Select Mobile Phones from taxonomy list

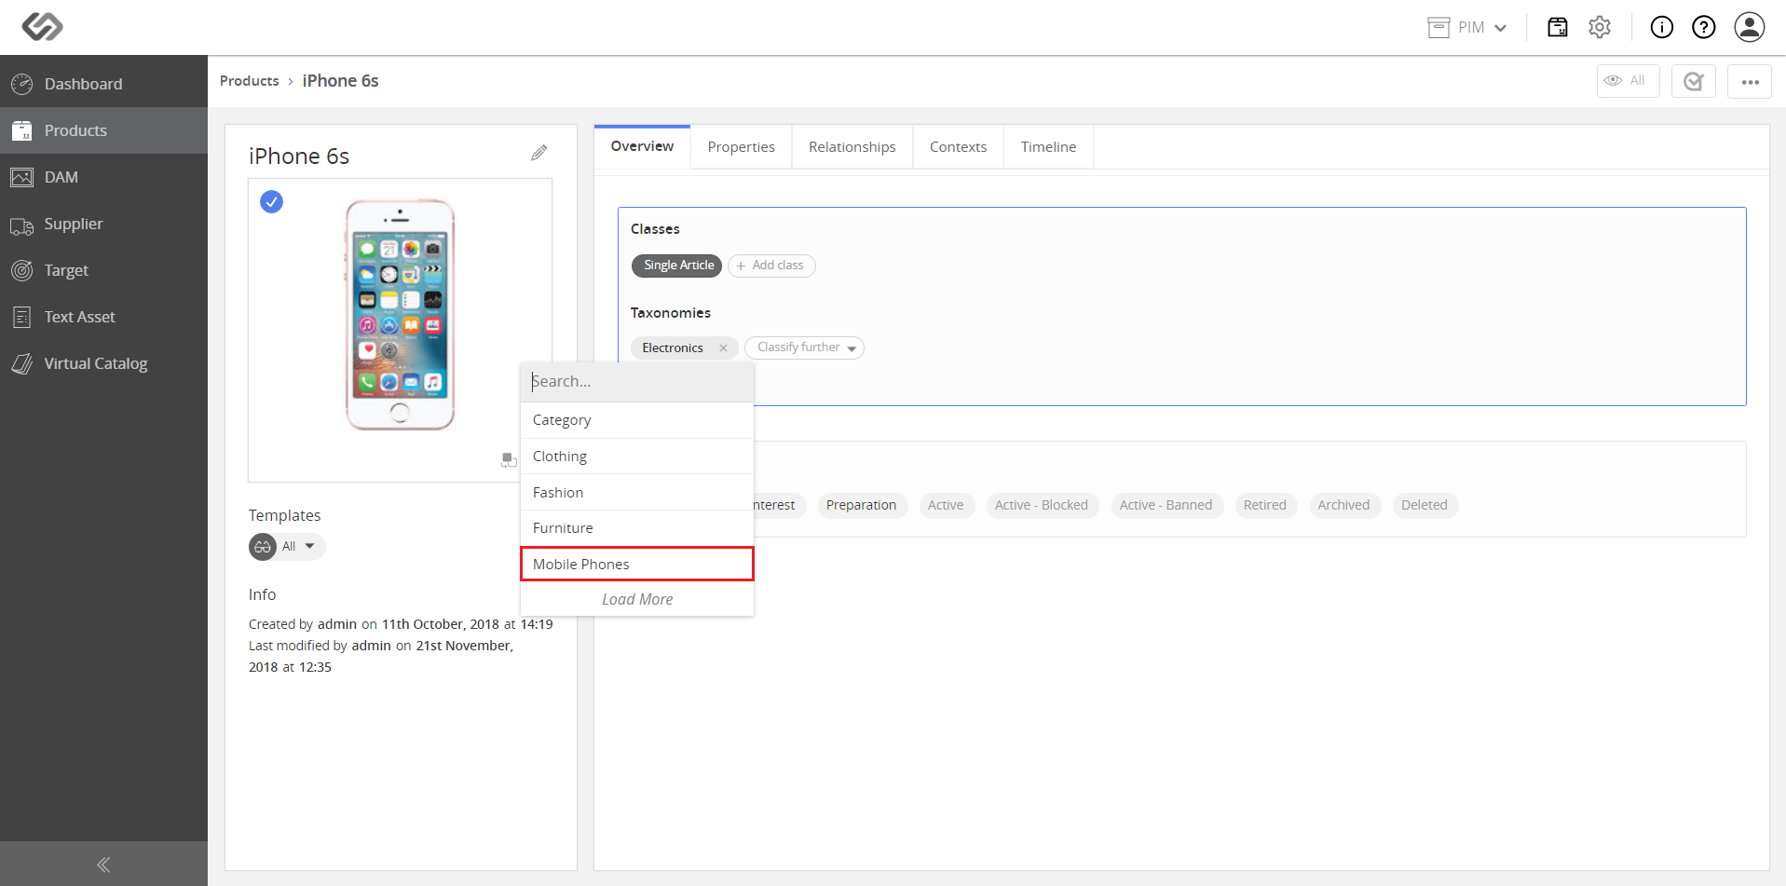click(x=637, y=564)
